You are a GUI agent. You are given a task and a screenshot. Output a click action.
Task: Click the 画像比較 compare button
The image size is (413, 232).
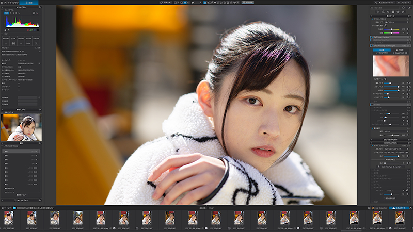tap(166, 3)
